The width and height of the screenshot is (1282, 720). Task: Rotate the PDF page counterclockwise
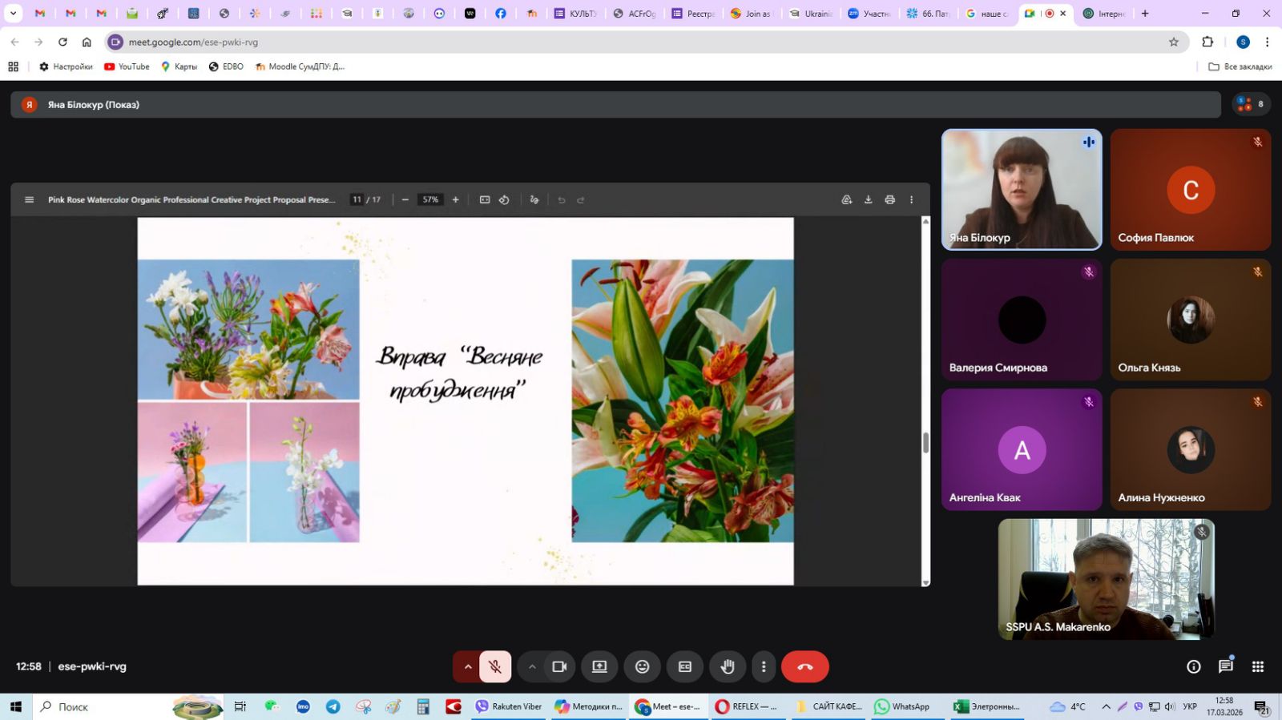click(x=504, y=199)
